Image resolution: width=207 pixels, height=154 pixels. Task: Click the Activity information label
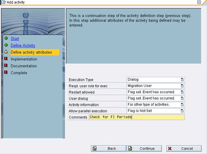(84, 105)
